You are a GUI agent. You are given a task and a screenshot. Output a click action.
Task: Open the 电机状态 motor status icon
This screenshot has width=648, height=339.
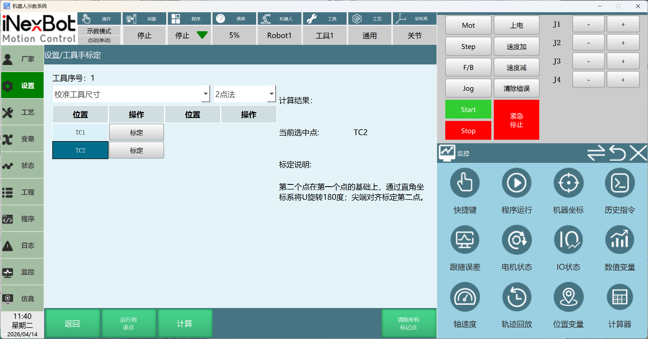[x=516, y=240]
